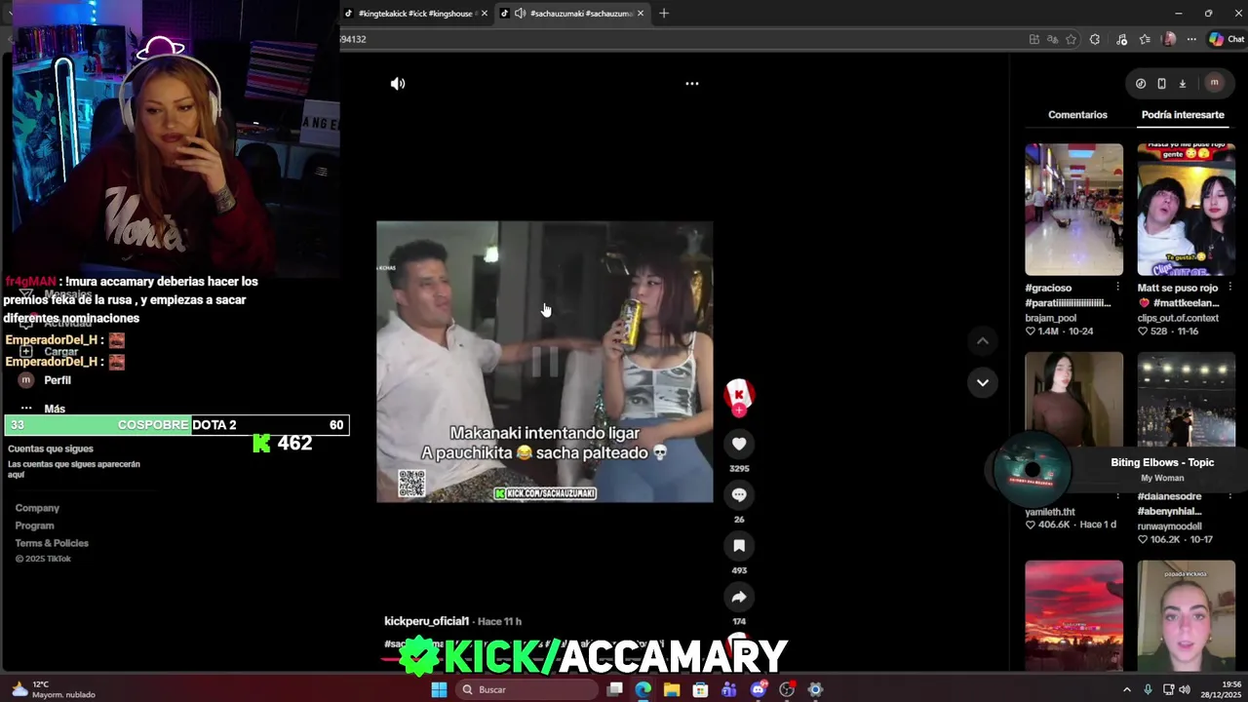
Task: Click the translate page icon
Action: tap(1052, 39)
